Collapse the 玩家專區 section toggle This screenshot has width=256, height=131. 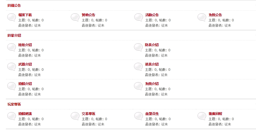point(255,104)
